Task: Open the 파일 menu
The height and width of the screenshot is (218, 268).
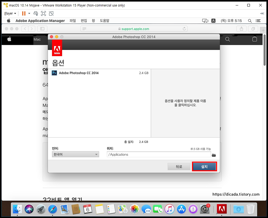Action: click(x=73, y=21)
